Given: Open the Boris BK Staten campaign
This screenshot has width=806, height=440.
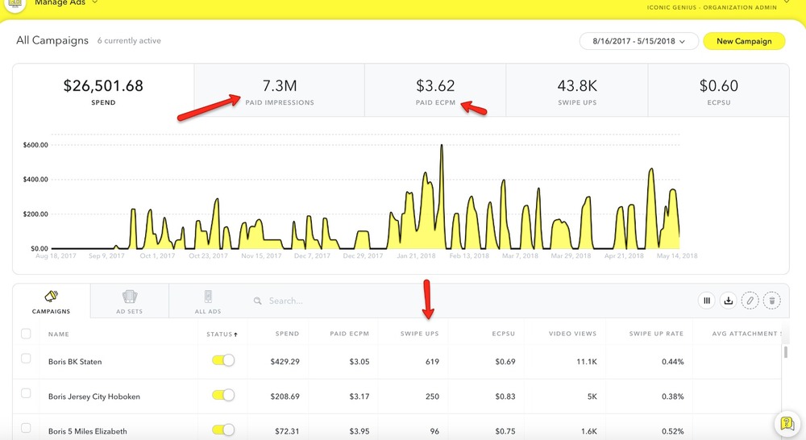Looking at the screenshot, I should pyautogui.click(x=75, y=362).
